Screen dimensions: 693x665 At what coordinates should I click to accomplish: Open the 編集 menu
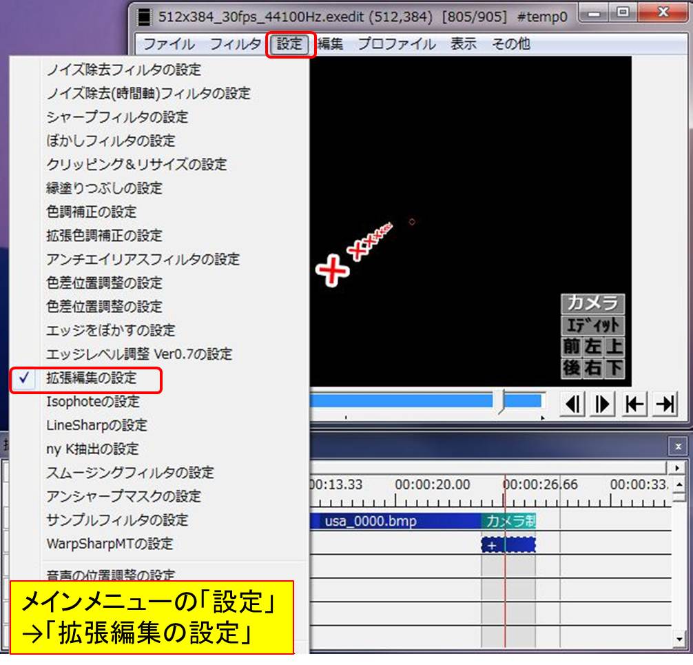click(330, 44)
